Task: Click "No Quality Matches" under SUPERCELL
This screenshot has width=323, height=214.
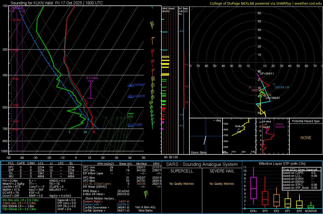Action: (x=182, y=184)
